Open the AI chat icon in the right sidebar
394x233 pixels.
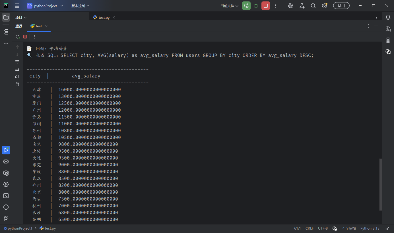[388, 29]
